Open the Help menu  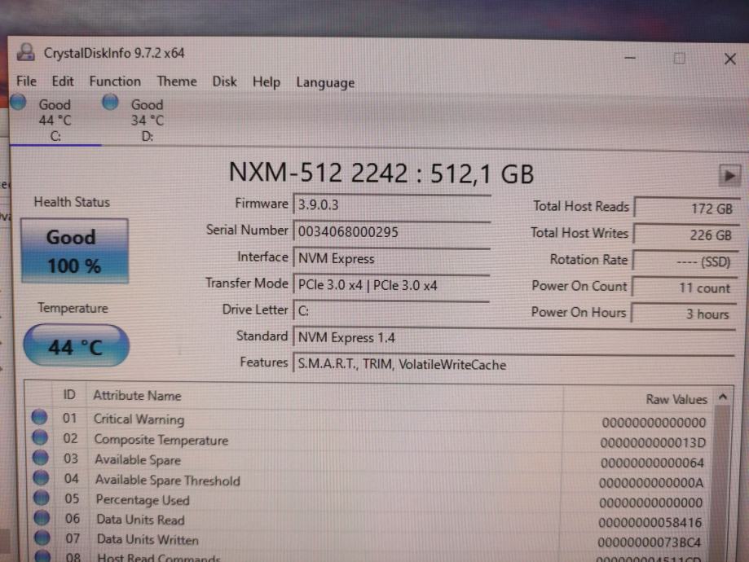(266, 82)
